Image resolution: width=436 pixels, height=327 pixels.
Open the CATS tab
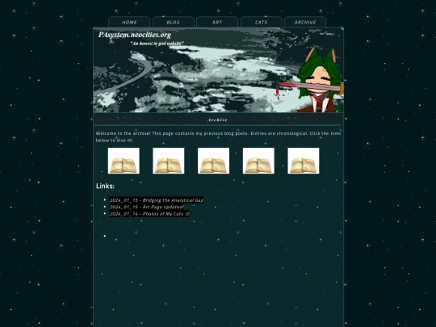[x=261, y=22]
